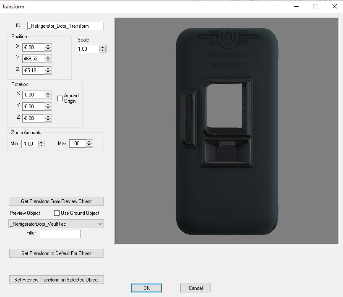The image size is (343, 297).
Task: Increase Rotation Y with up arrow
Action: coord(48,105)
